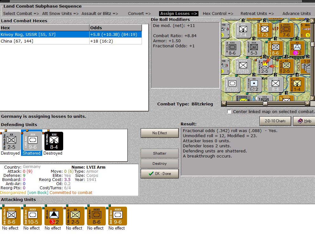Click map scroll down arrow
Viewport: 315px width, 234px height.
(x=313, y=98)
